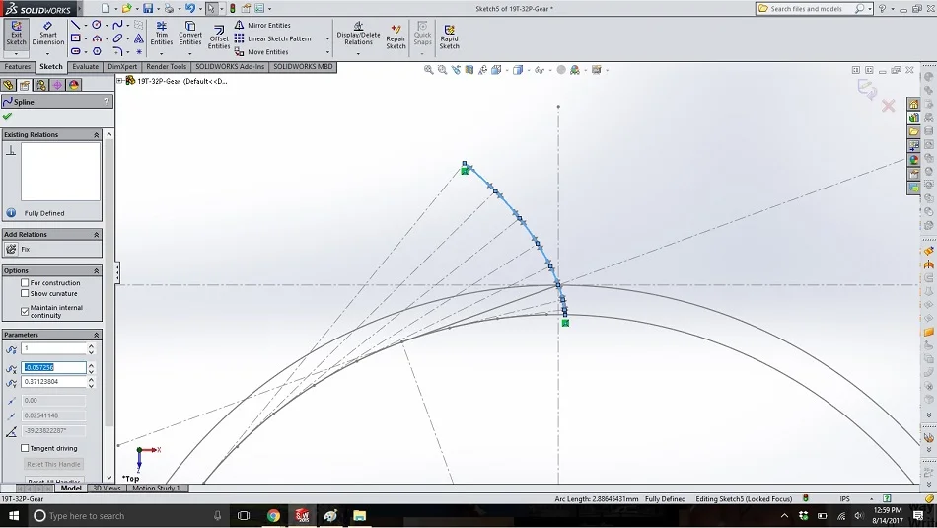Open Display/Delete Relations
This screenshot has width=937, height=528.
[x=358, y=35]
